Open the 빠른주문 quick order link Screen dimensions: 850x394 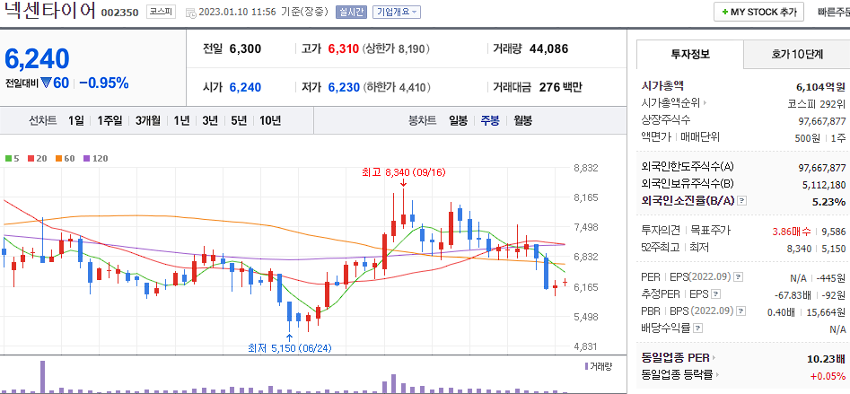[834, 13]
